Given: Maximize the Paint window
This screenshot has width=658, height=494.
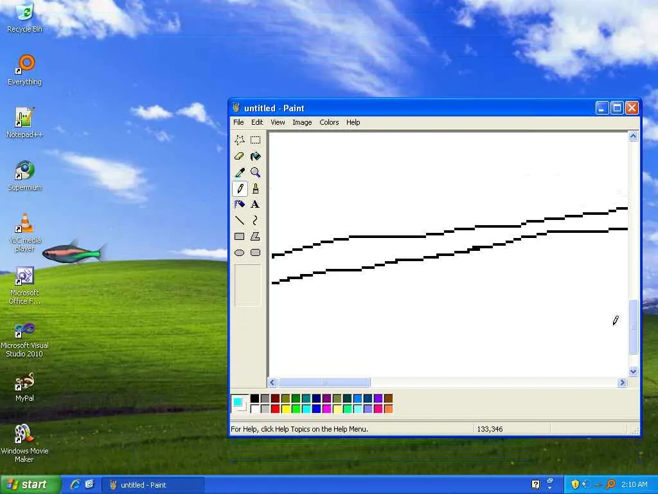Looking at the screenshot, I should [617, 108].
